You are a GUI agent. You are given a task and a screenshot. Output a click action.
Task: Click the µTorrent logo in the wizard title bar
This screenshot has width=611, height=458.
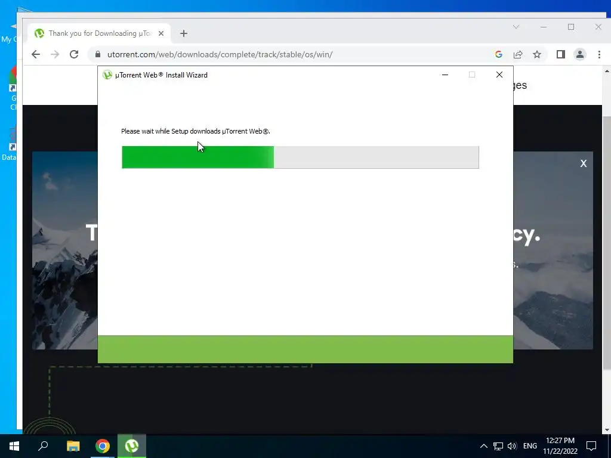107,75
